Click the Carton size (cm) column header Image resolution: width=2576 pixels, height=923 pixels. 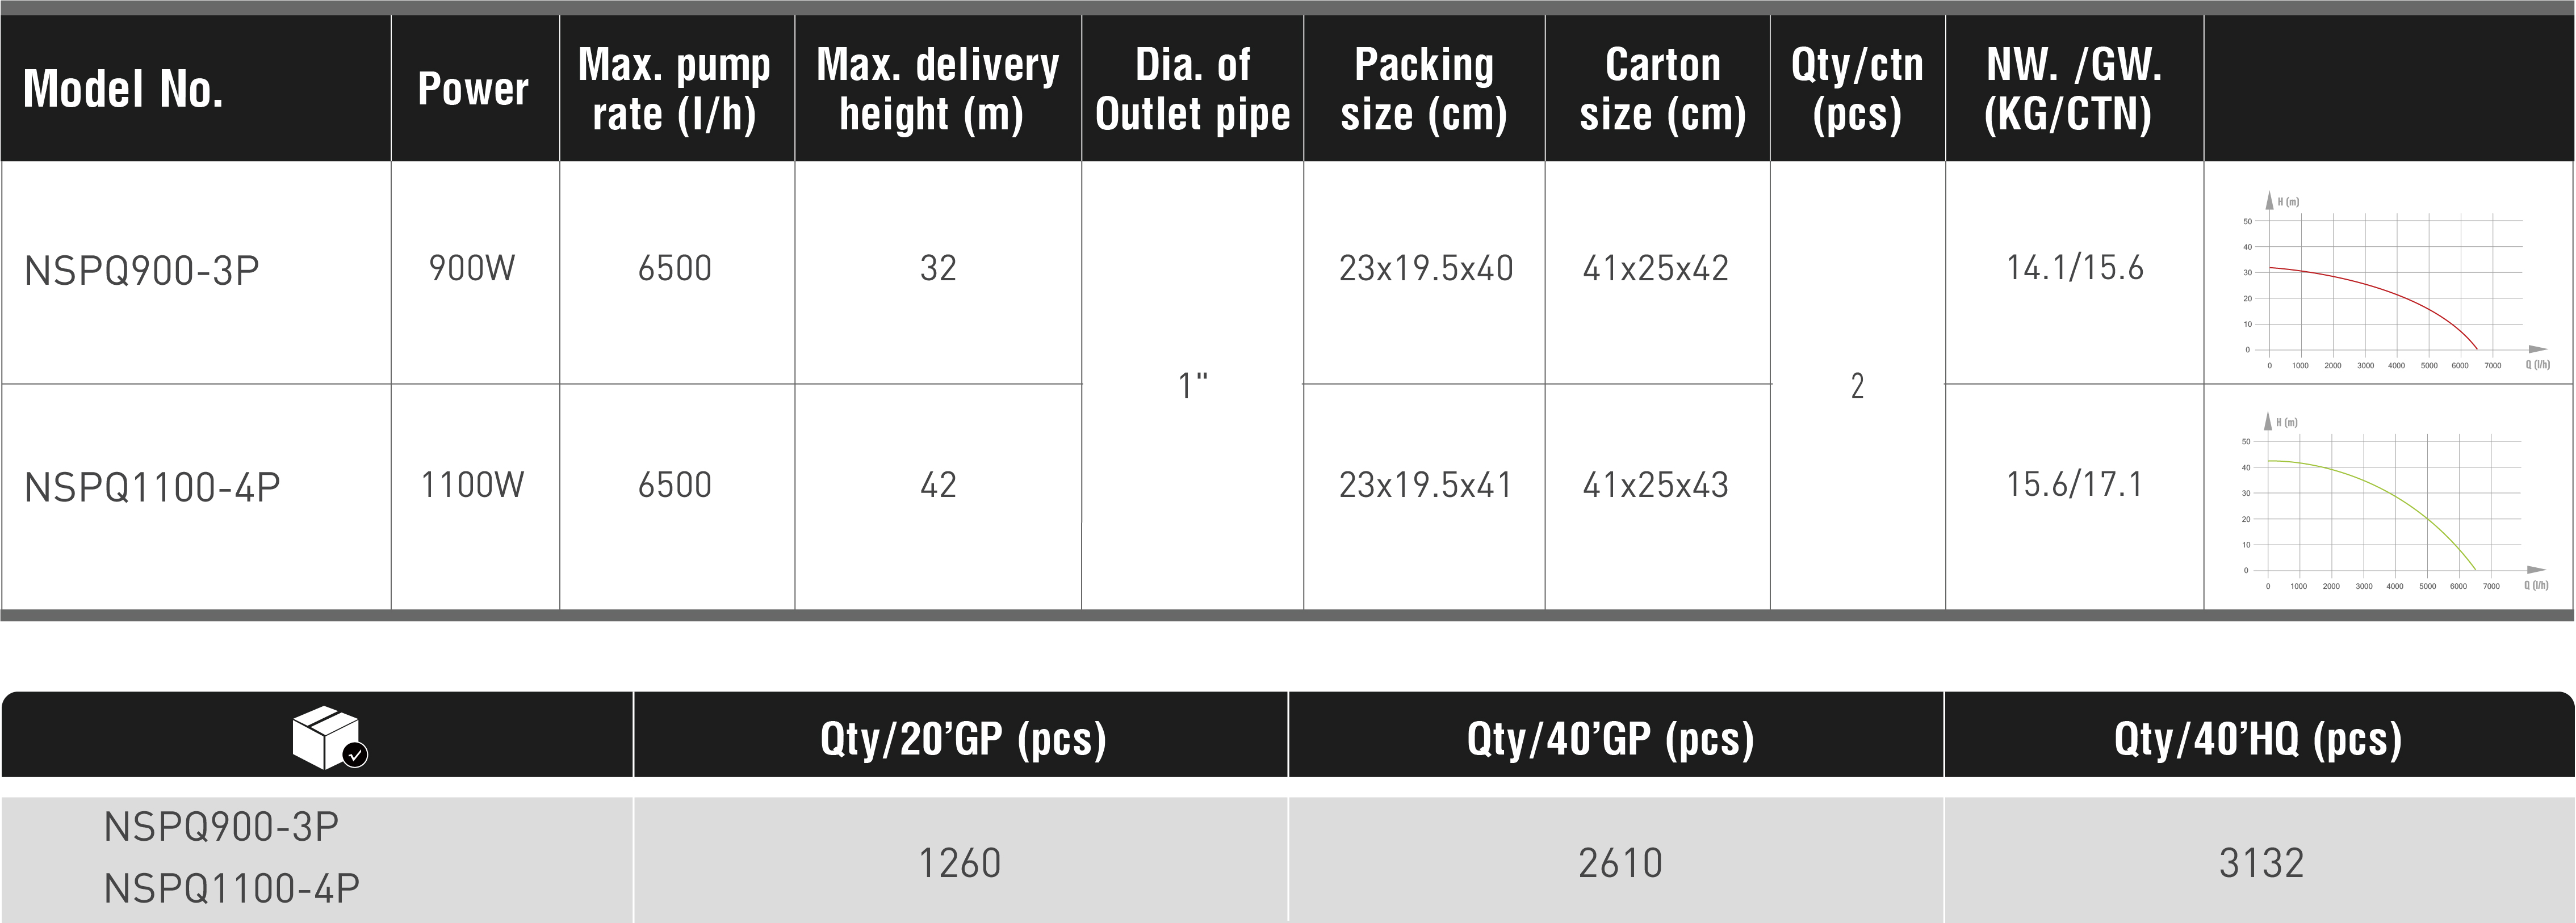(1662, 89)
